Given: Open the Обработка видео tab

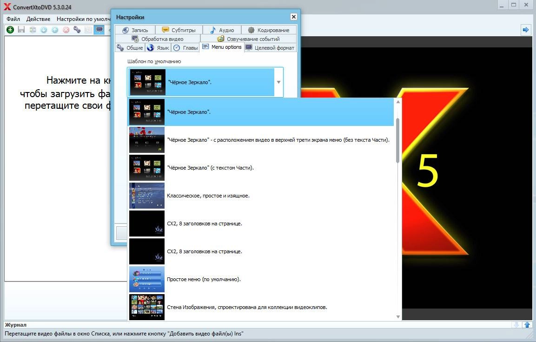Looking at the screenshot, I should (158, 39).
